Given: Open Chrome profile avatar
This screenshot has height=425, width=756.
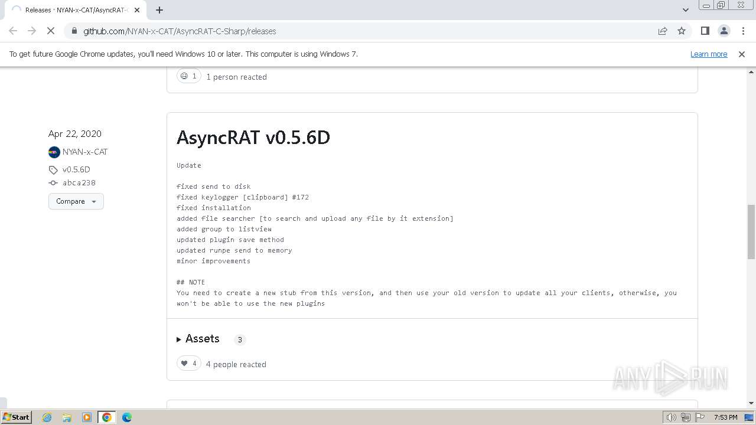Looking at the screenshot, I should click(724, 31).
